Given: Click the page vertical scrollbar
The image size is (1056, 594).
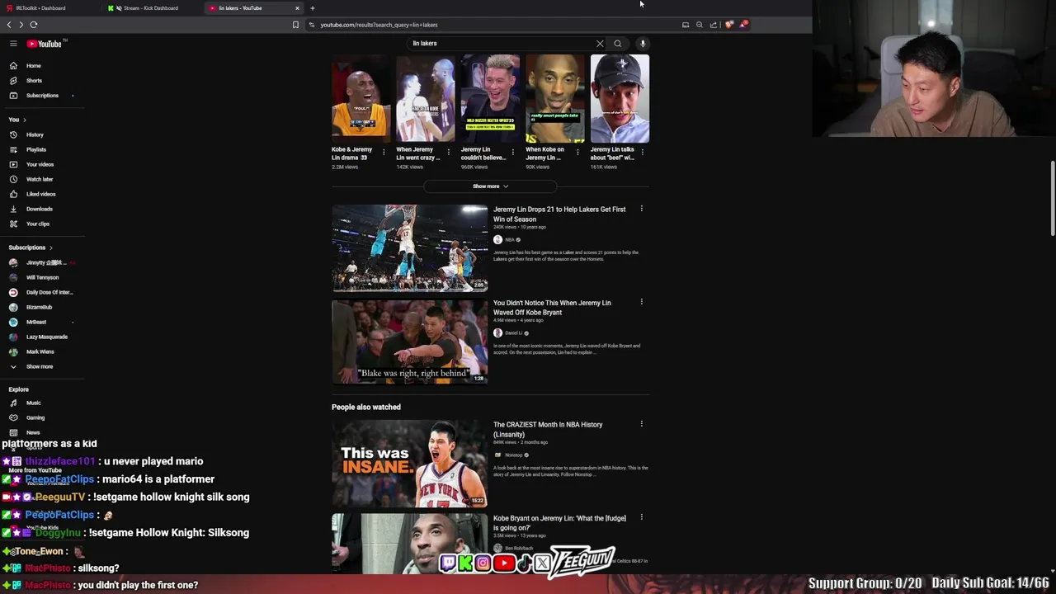Looking at the screenshot, I should (1052, 198).
